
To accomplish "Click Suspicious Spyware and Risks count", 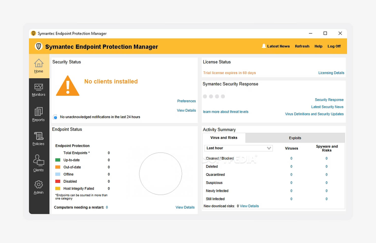I will (327, 183).
